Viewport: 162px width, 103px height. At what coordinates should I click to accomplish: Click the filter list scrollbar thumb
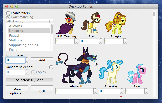(52, 29)
